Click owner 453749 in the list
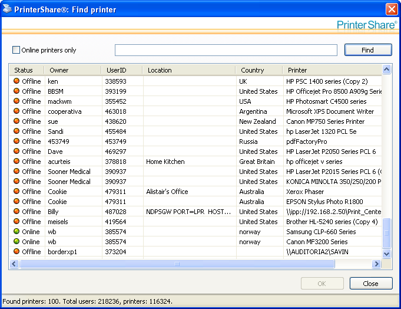The width and height of the screenshot is (401, 309). pyautogui.click(x=58, y=142)
